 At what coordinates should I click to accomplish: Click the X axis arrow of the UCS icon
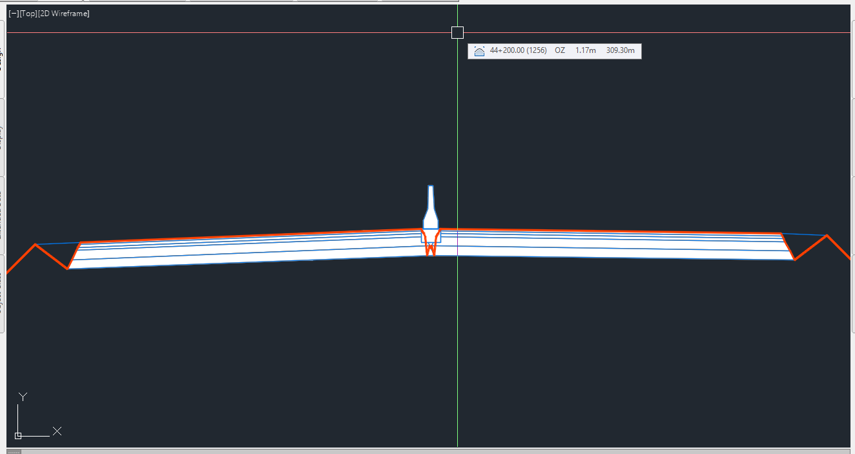pyautogui.click(x=57, y=431)
